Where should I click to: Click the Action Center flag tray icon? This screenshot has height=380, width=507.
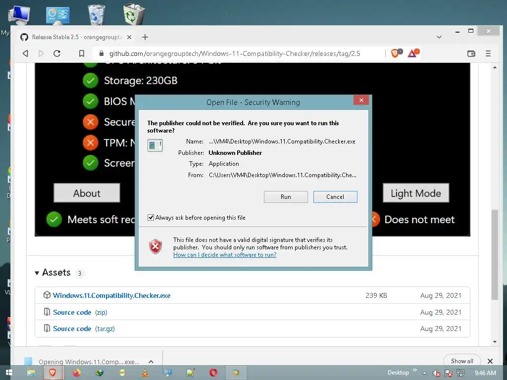449,373
